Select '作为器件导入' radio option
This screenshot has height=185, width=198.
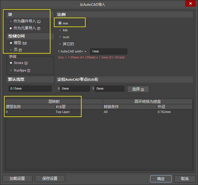coord(11,21)
